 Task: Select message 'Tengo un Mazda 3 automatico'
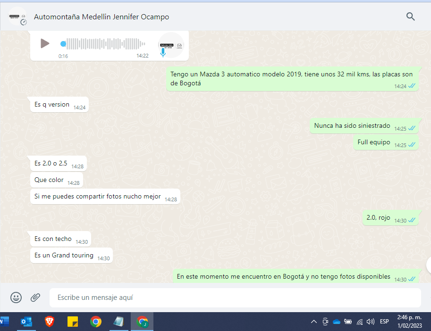[x=292, y=79]
